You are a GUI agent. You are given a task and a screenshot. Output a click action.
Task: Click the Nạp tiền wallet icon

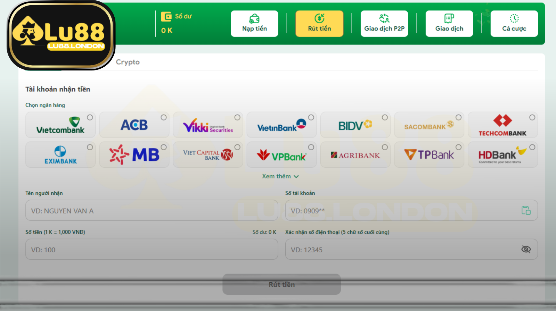[x=254, y=18]
